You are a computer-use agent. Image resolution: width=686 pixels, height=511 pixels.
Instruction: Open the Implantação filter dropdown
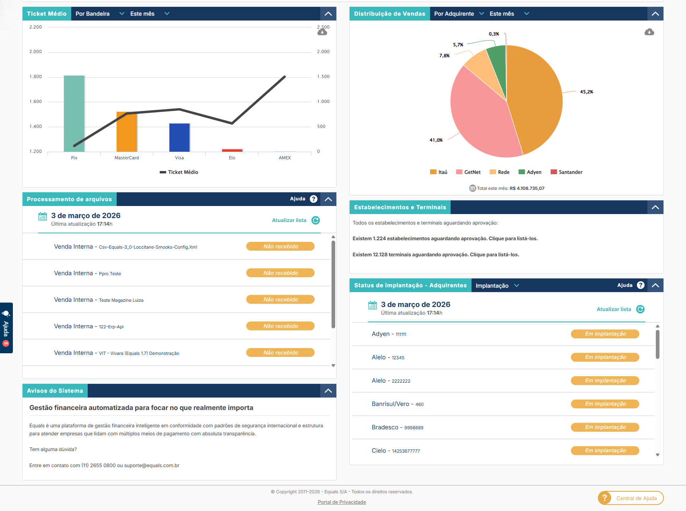click(497, 286)
